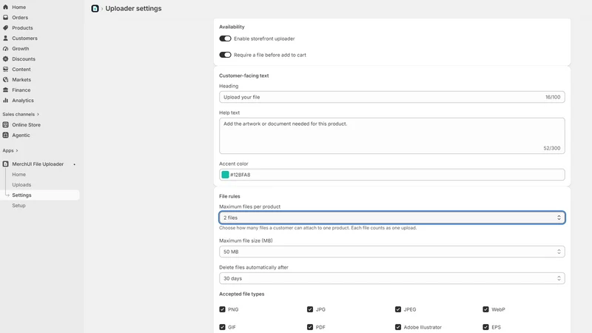Click the Agentic channel icon
Viewport: 592px width, 333px height.
(x=6, y=135)
